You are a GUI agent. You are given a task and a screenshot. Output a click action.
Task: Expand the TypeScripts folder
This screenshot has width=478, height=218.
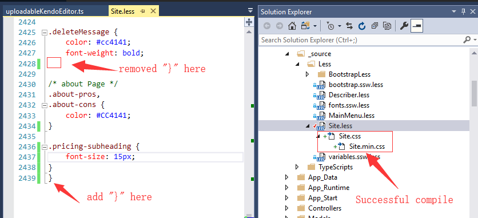(297, 167)
